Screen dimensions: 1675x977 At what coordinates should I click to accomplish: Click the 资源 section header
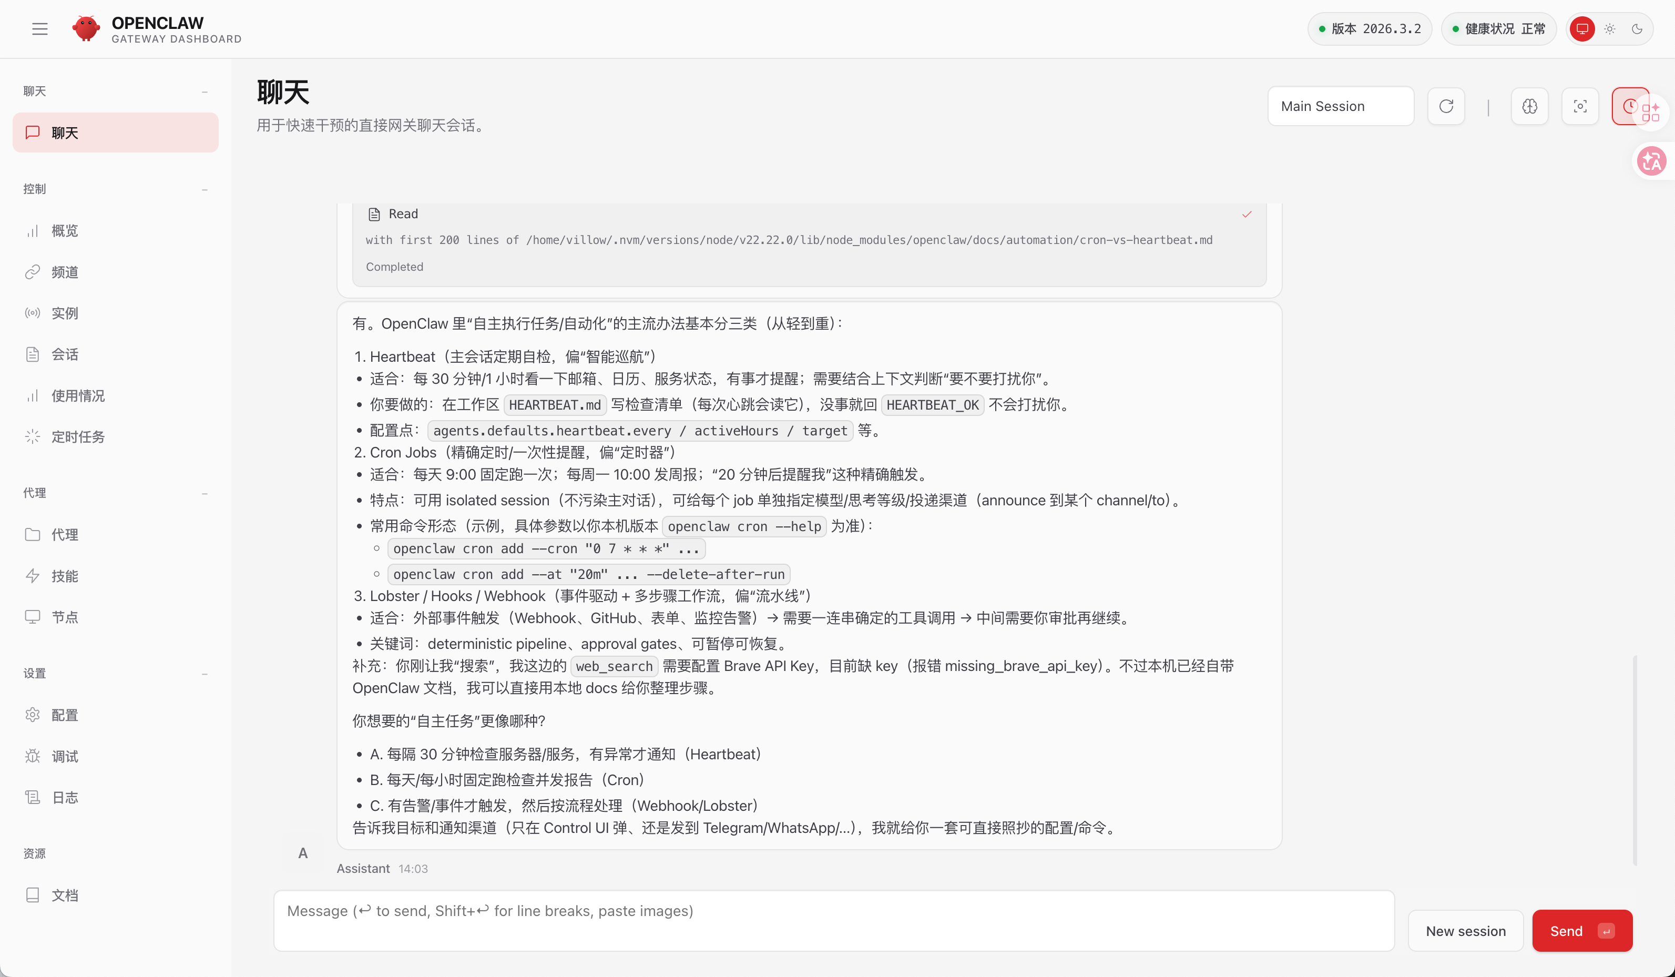(x=35, y=853)
